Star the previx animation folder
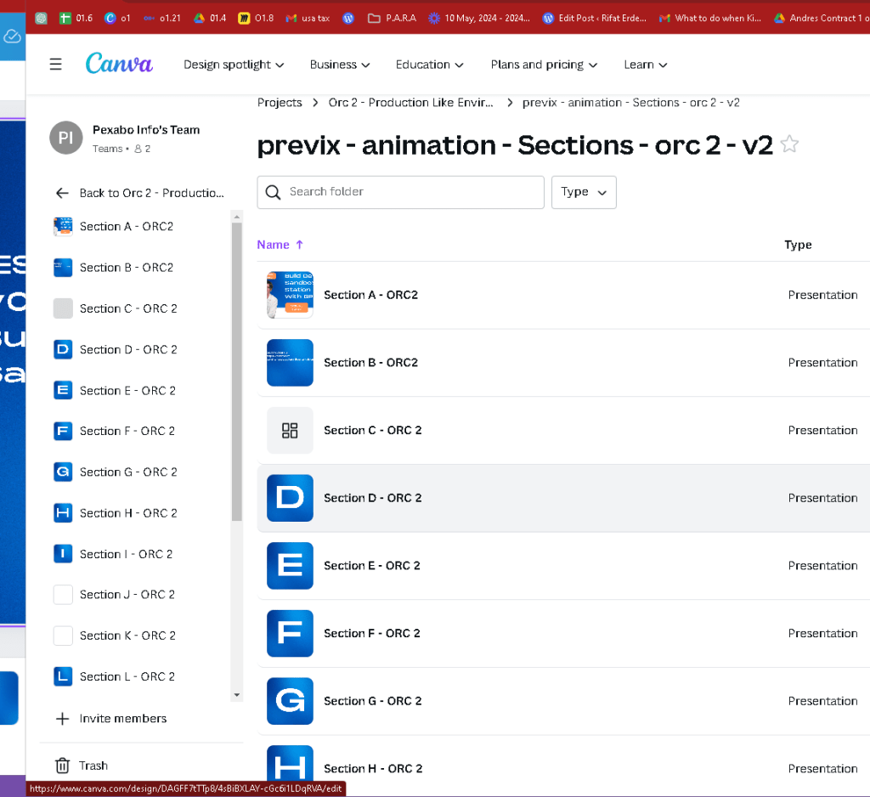870x797 pixels. click(x=789, y=144)
